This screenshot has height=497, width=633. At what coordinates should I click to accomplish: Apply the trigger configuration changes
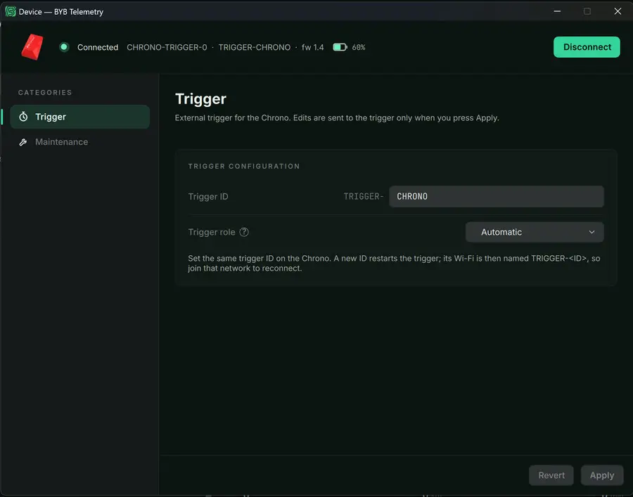601,475
